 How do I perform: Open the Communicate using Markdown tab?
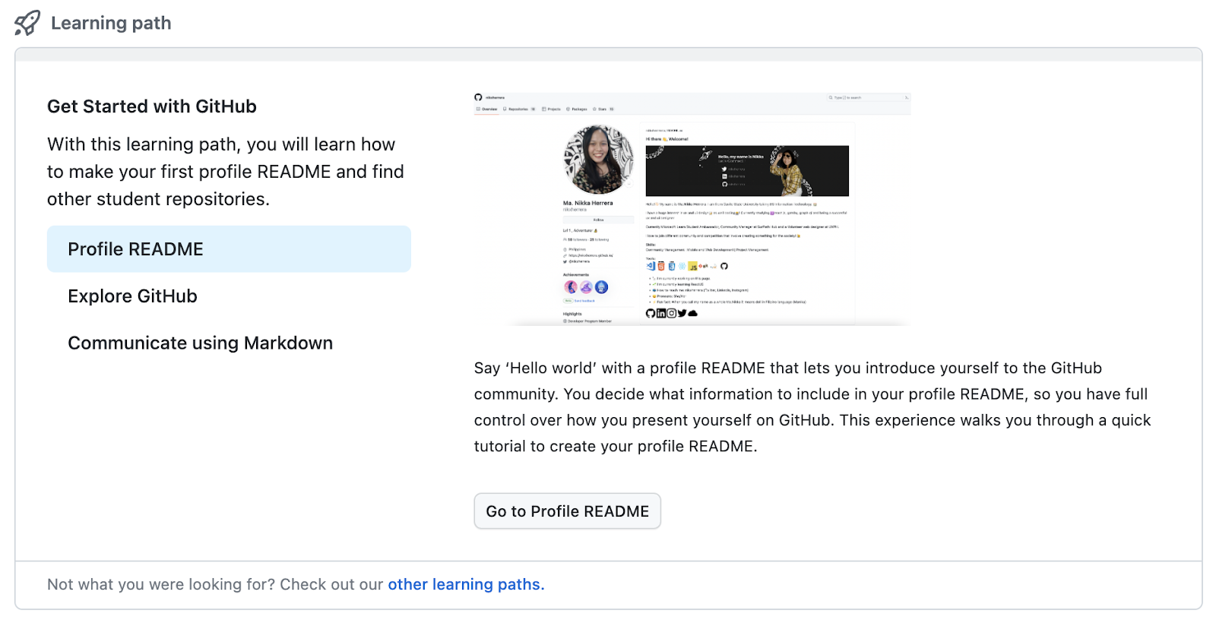pos(200,343)
